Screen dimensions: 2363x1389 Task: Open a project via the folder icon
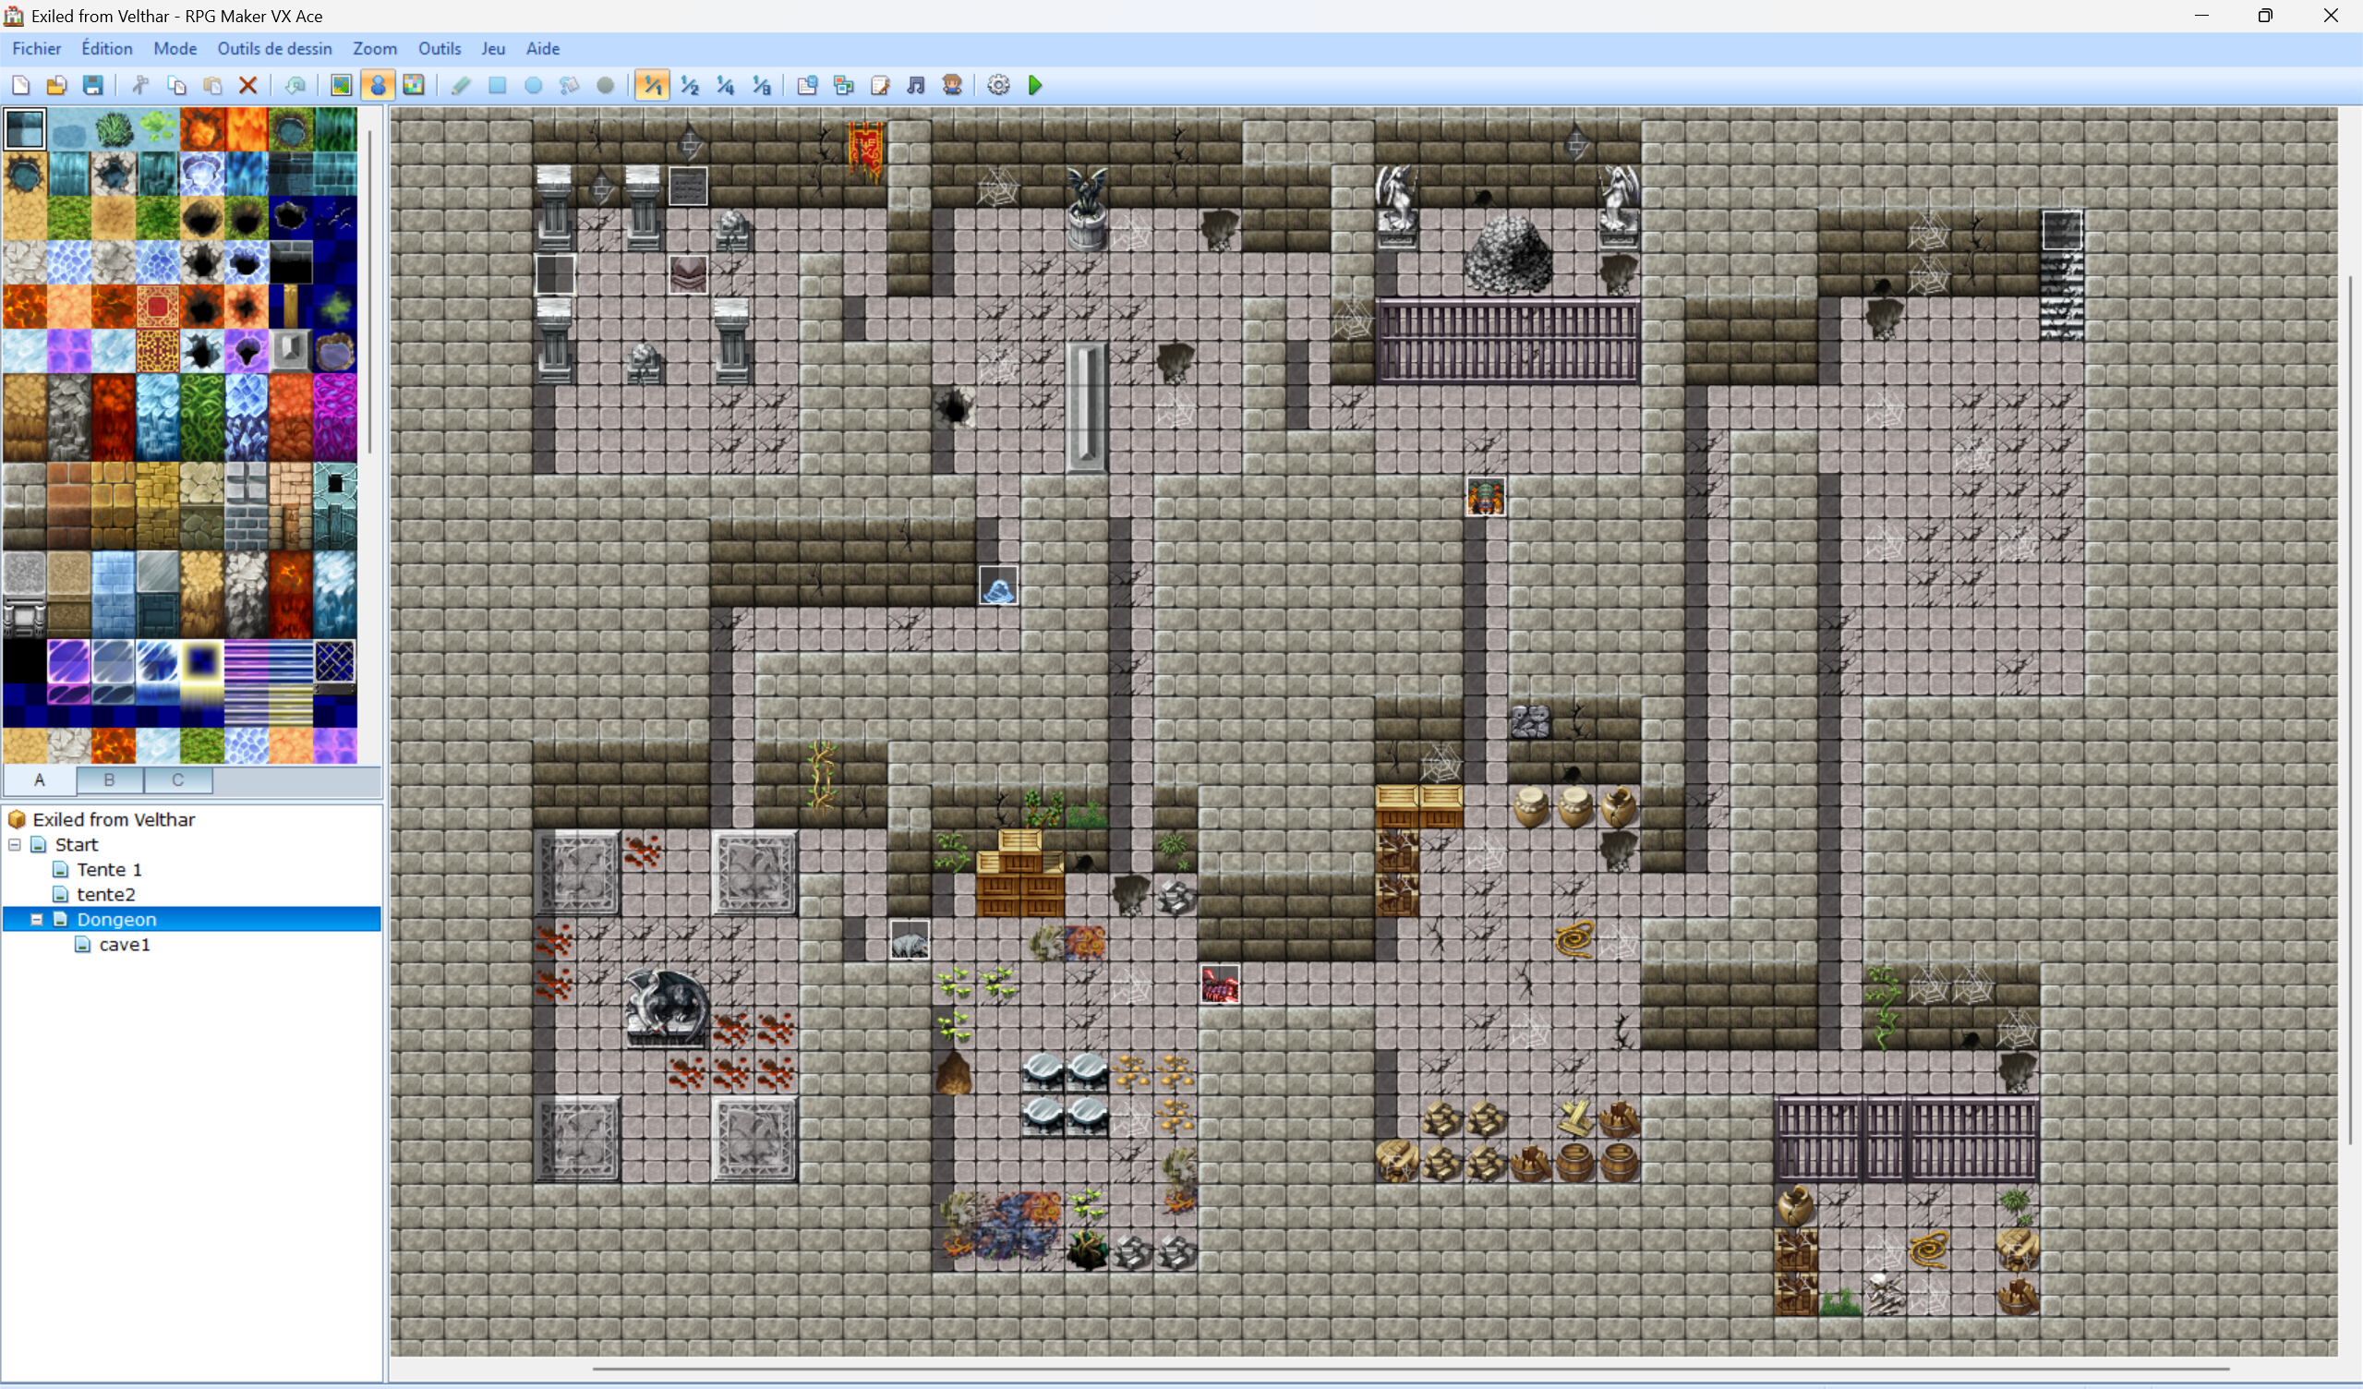(56, 85)
